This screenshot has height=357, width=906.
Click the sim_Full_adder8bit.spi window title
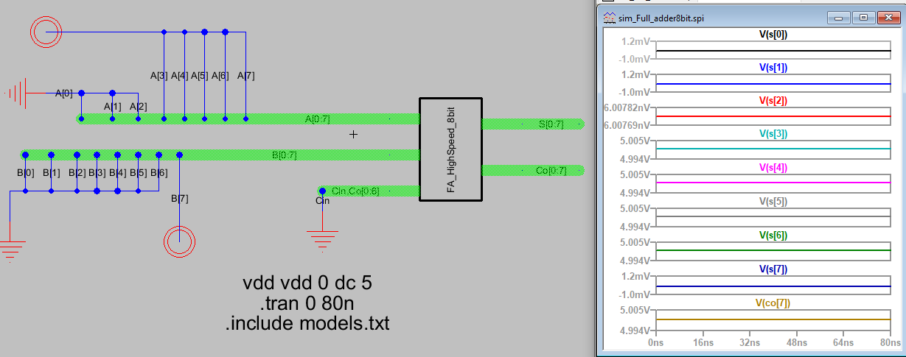click(x=661, y=18)
